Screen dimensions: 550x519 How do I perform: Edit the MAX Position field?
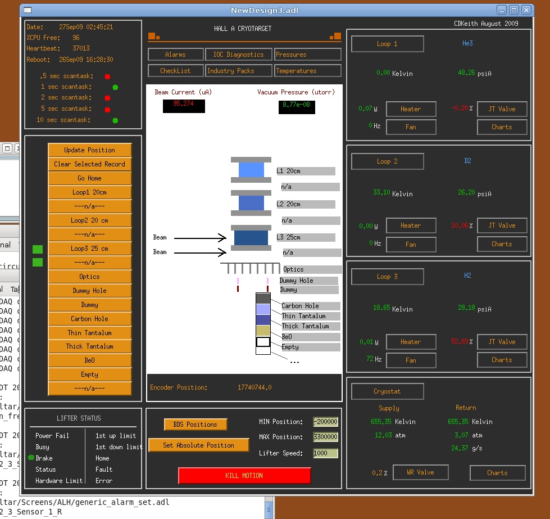click(325, 437)
